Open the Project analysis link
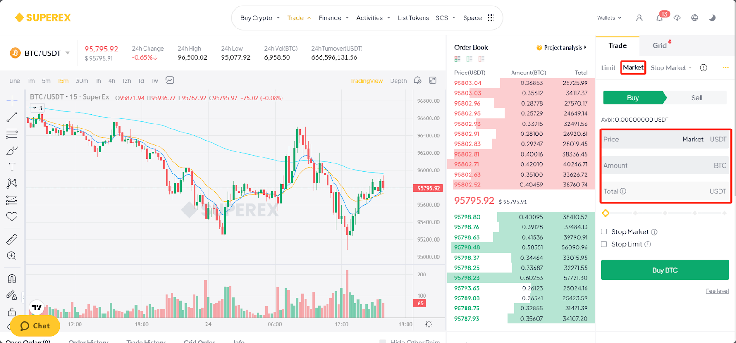Screen dimensions: 736x343 click(562, 47)
